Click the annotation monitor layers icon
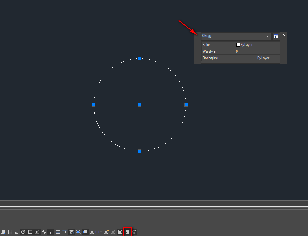This screenshot has height=236, width=308. pos(71,232)
